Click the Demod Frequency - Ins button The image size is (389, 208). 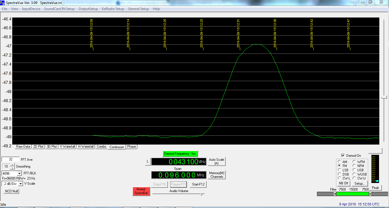click(x=180, y=154)
